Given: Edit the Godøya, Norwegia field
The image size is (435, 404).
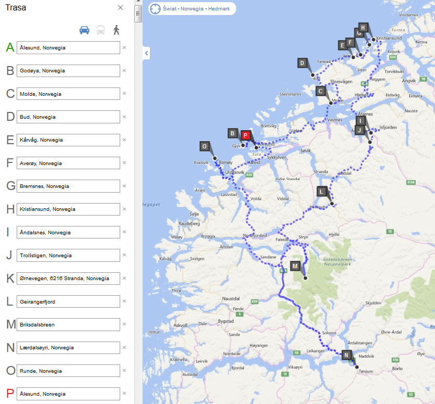Looking at the screenshot, I should [x=68, y=71].
